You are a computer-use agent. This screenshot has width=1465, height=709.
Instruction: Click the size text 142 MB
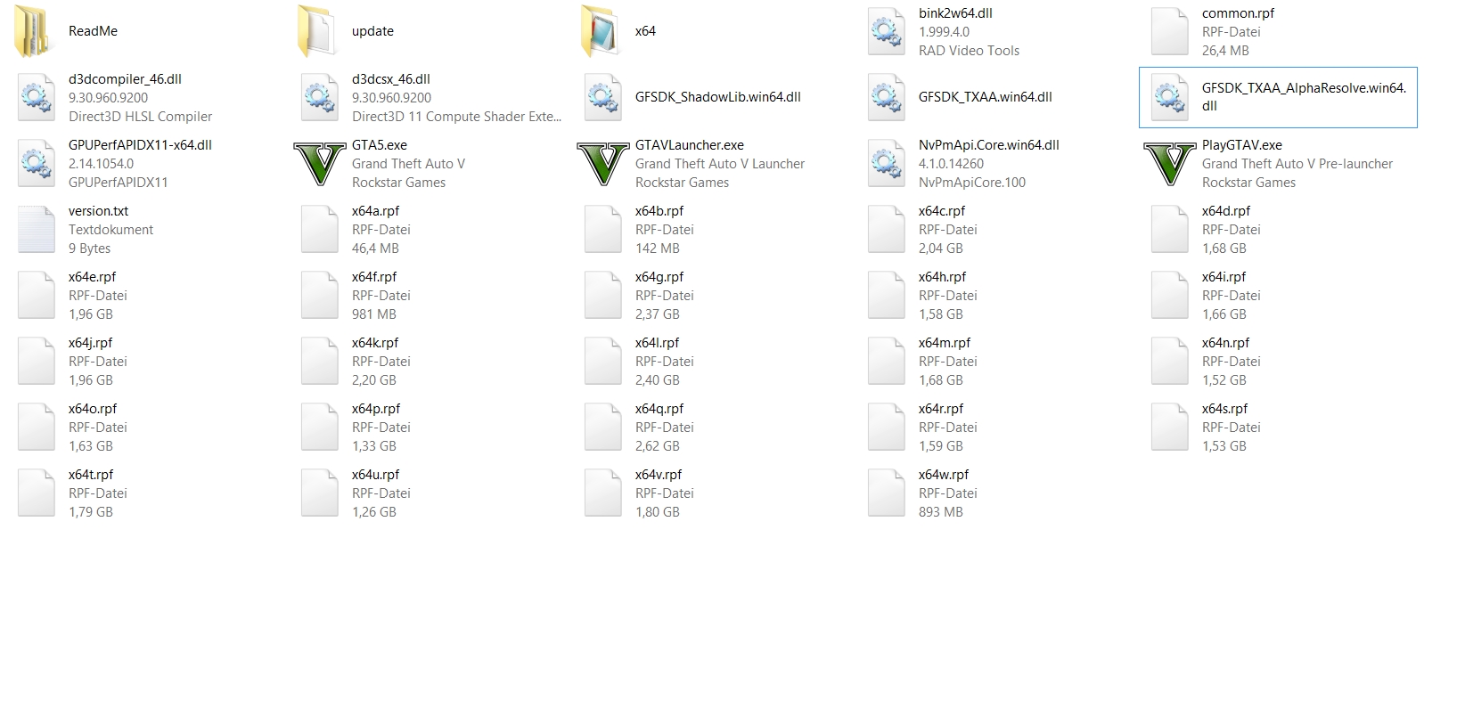tap(658, 249)
